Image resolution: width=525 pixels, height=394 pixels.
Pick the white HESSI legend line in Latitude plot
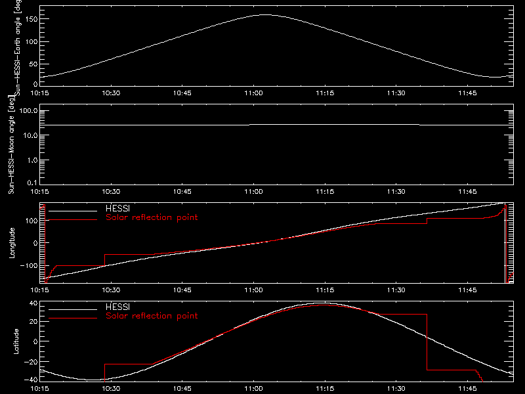73,309
